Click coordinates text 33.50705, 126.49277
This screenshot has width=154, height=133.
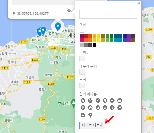point(33,14)
